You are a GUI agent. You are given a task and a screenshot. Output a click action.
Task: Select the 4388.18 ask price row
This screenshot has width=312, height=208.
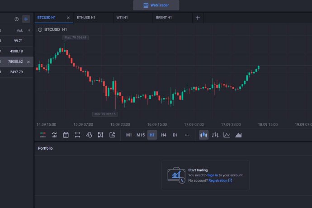17,51
